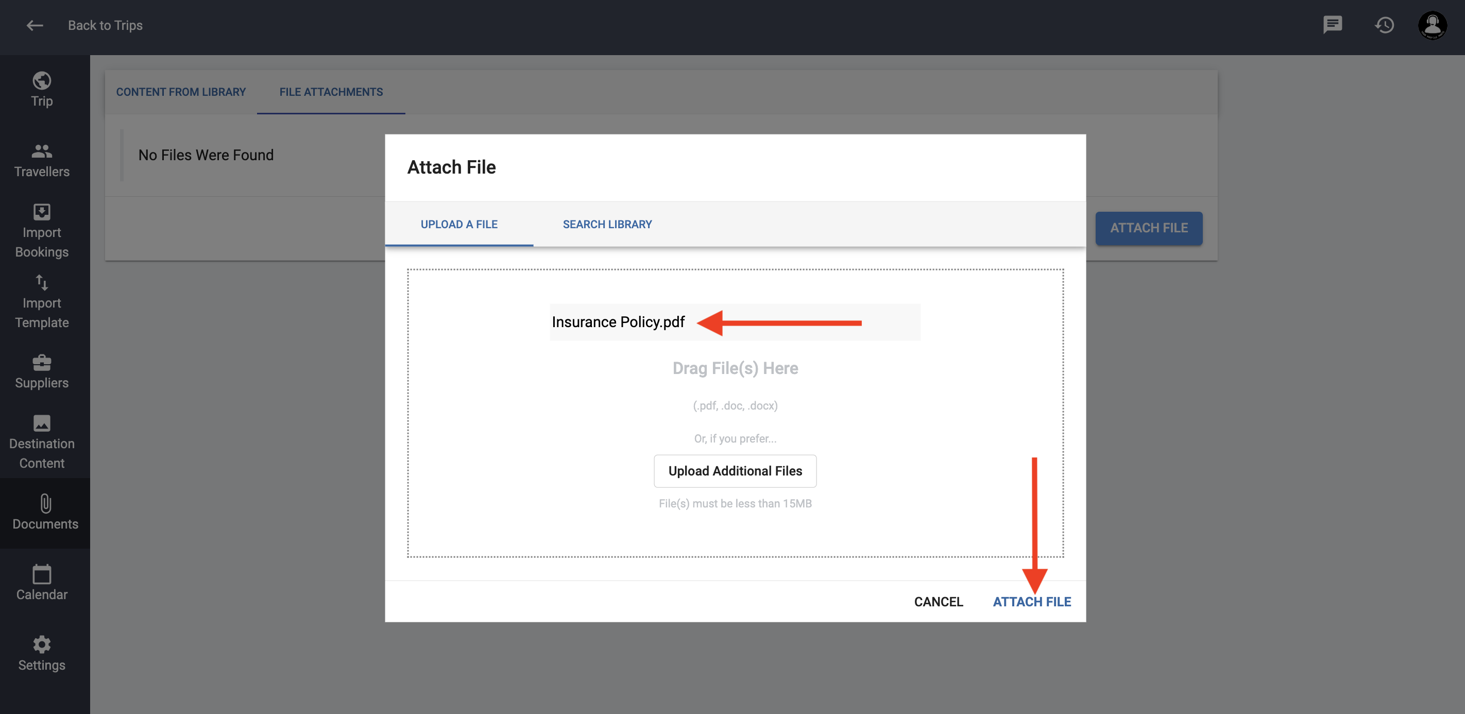
Task: Switch to File Attachments tab
Action: coord(331,92)
